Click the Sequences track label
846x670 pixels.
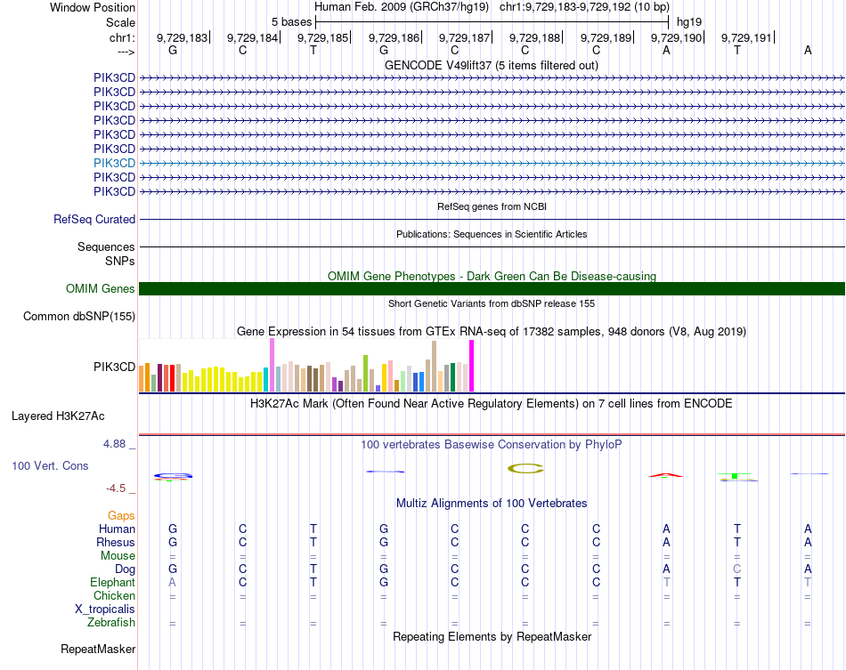(x=106, y=246)
